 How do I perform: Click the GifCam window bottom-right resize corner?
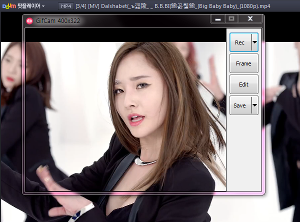pos(263,192)
